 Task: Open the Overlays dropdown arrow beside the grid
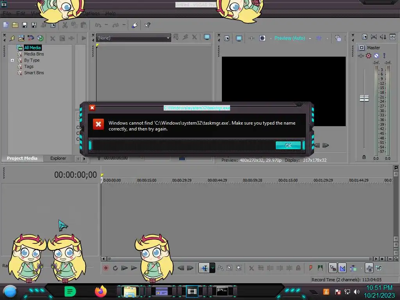coord(328,39)
